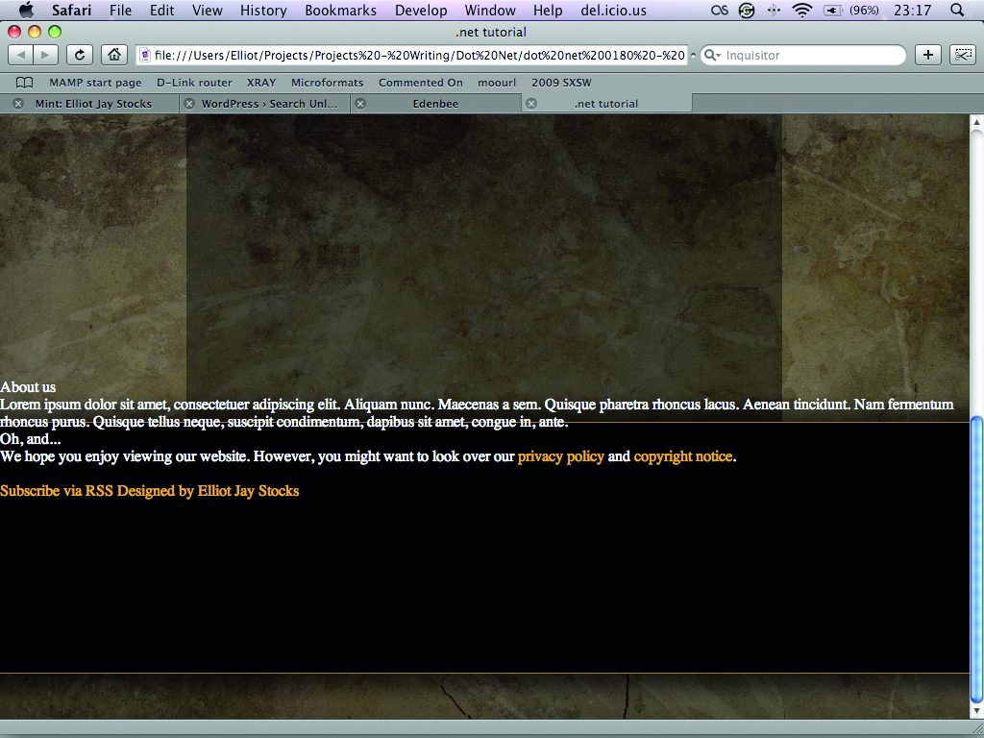This screenshot has height=738, width=984.
Task: Follow the copyright notice link
Action: coord(683,456)
